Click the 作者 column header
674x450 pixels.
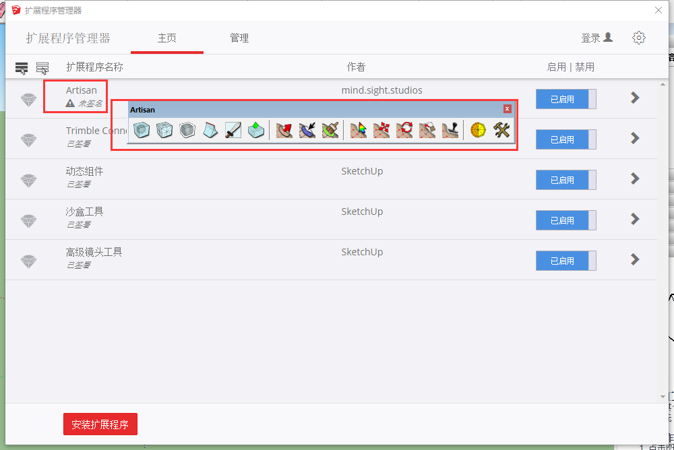pos(356,67)
